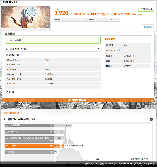This screenshot has height=167, width=157.
Task: Collapse the detailed scores section
Action: [99, 55]
